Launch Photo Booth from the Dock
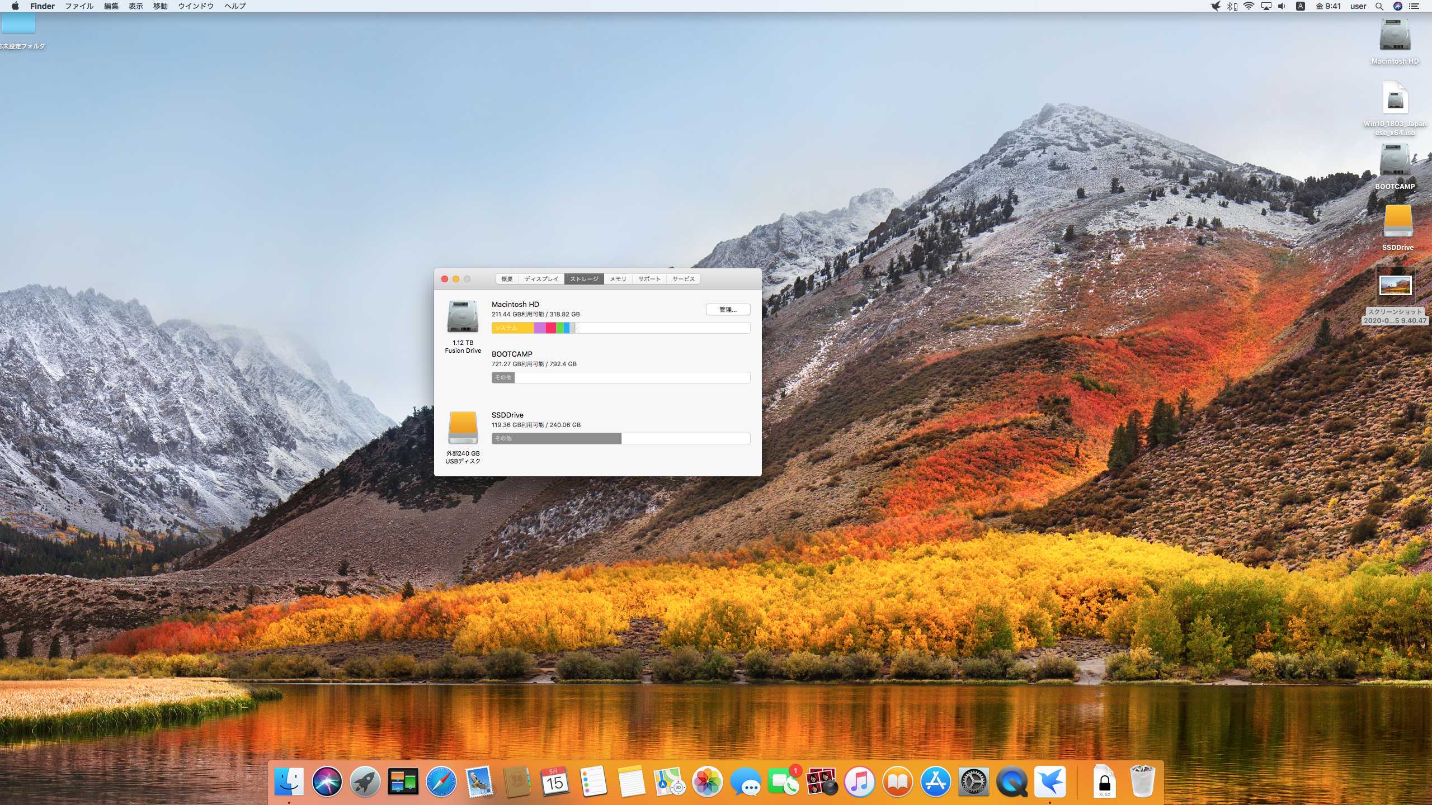Screen dimensions: 1432x805 [822, 782]
